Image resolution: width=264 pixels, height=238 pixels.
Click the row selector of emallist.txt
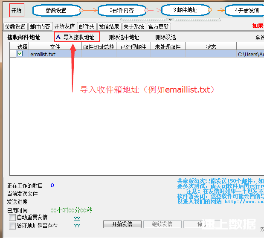coord(13,54)
